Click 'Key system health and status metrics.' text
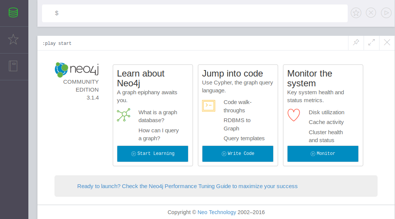Image resolution: width=395 pixels, height=219 pixels. click(x=316, y=96)
